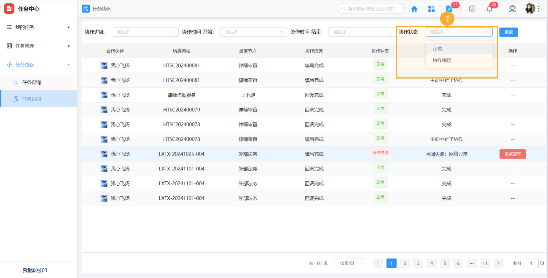Click the hexagon icon in top bar
The image size is (548, 278).
[x=472, y=9]
